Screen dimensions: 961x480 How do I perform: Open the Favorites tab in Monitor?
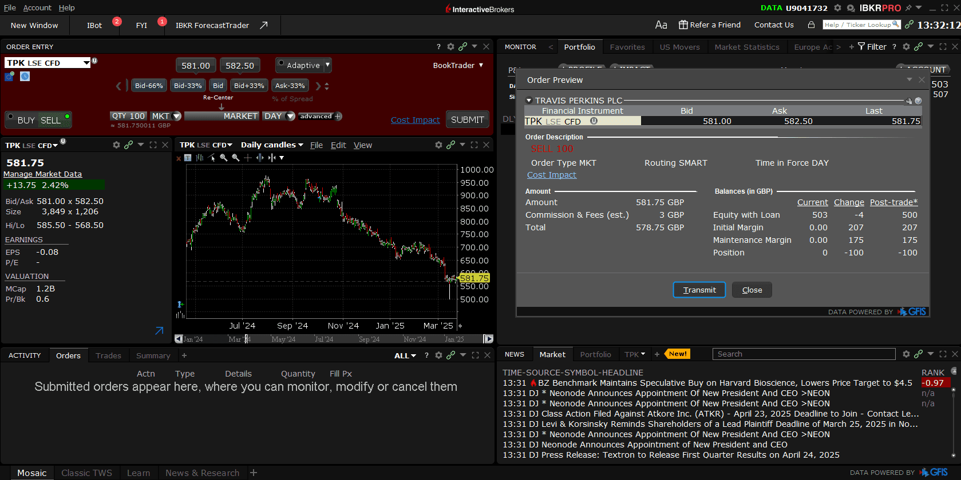tap(627, 47)
